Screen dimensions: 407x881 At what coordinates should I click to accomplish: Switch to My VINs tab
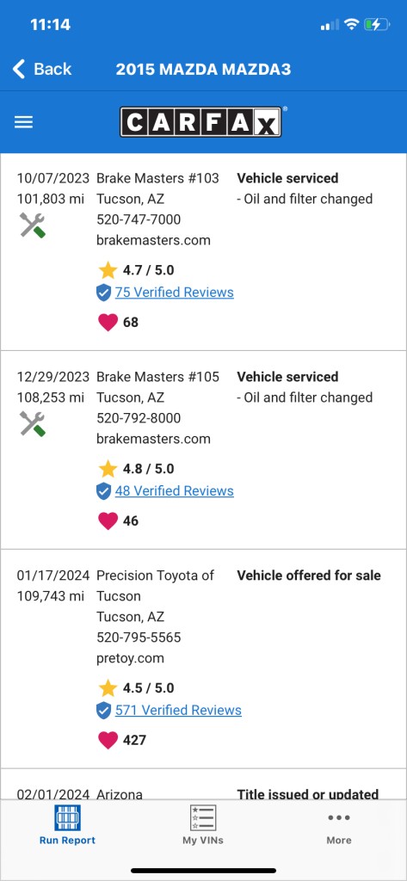pos(203,825)
